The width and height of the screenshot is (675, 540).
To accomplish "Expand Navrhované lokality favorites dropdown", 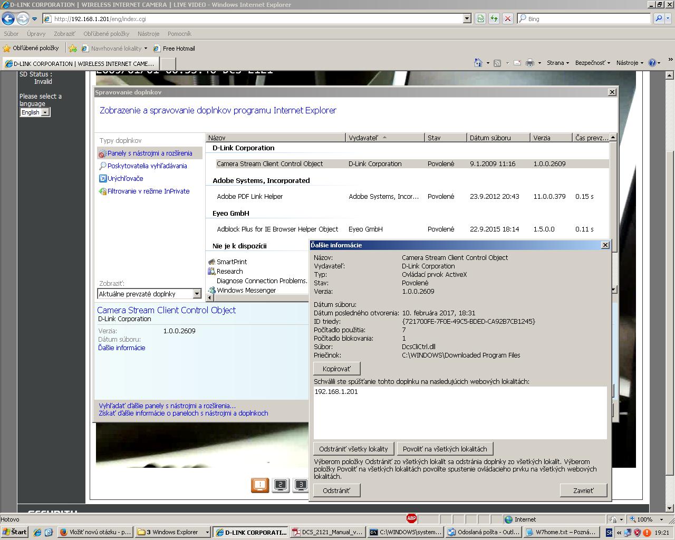I will pyautogui.click(x=114, y=48).
